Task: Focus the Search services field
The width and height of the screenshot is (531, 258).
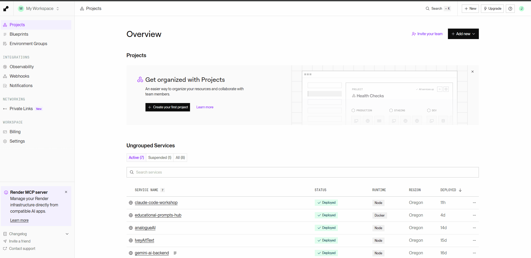Action: coord(302,172)
